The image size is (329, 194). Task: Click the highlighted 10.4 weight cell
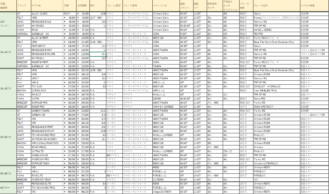click(98, 54)
